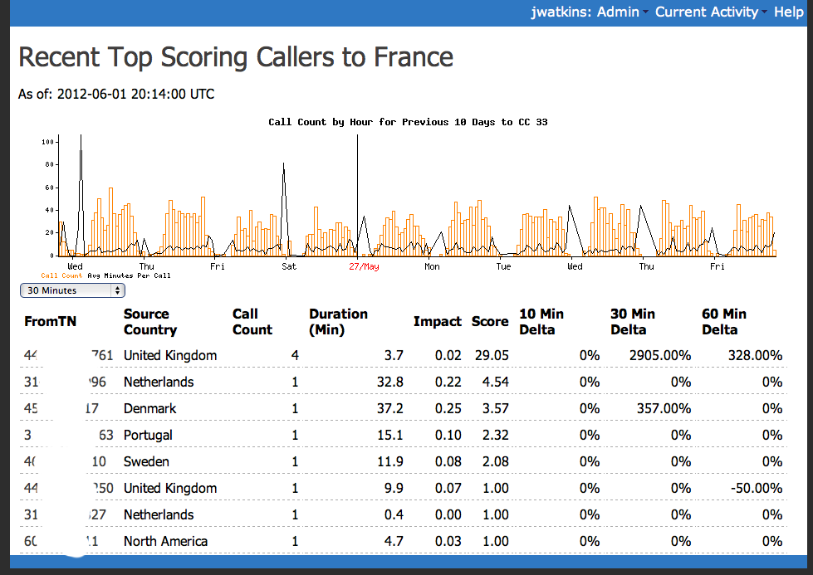Open the jwatkins: Admin menu
Viewport: 813px width, 575px height.
click(x=589, y=12)
